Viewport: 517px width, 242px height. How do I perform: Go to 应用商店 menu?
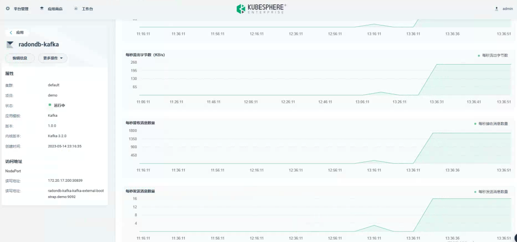point(55,9)
